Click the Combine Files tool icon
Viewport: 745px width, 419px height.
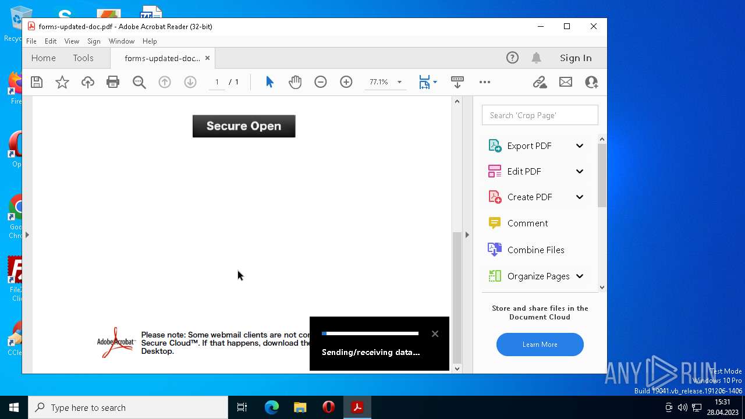pos(495,250)
